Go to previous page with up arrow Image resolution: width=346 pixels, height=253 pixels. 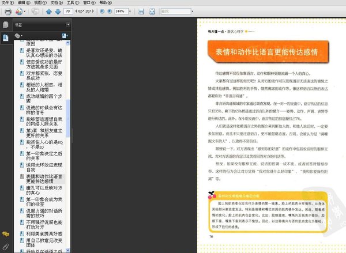[x=49, y=12]
